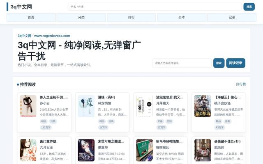Click the 连载 tag on 兽人之金枪不倒
The height and width of the screenshot is (164, 263).
point(53,121)
